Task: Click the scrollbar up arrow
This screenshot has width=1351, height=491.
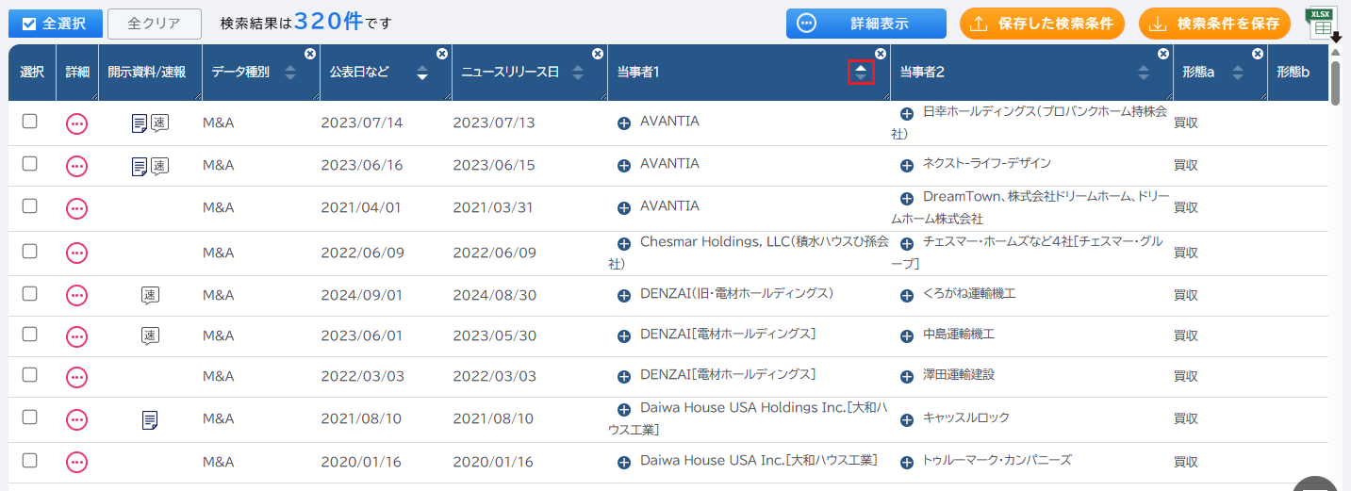Action: (x=1336, y=52)
